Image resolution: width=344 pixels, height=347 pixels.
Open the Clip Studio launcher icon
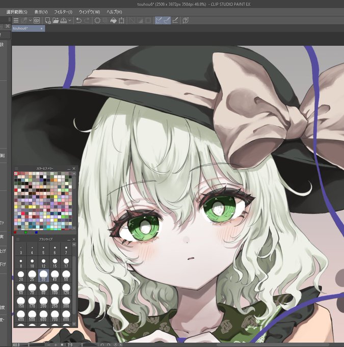point(37,20)
